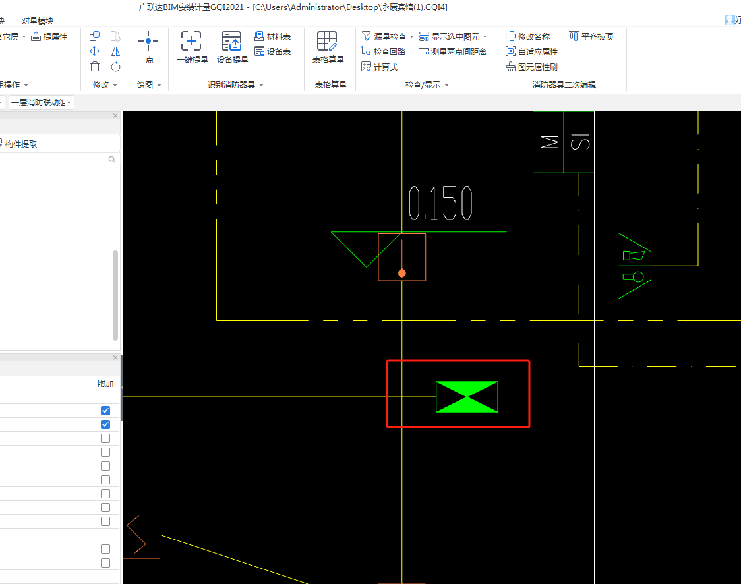Screen dimensions: 741x584
Task: Tick the unchecked box directly below checked ones
Action: [x=105, y=438]
